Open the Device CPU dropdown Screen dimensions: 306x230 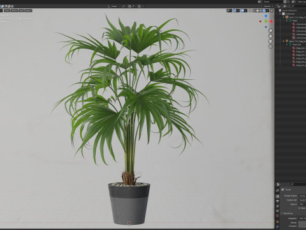point(302,204)
